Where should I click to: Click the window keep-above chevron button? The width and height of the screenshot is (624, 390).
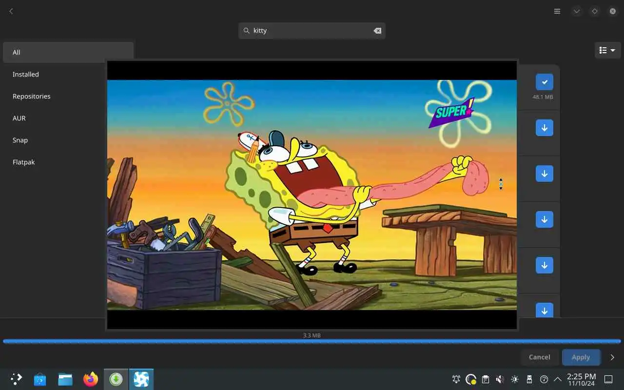tap(577, 11)
